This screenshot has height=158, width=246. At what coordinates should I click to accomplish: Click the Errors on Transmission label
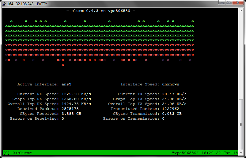pyautogui.click(x=131, y=119)
